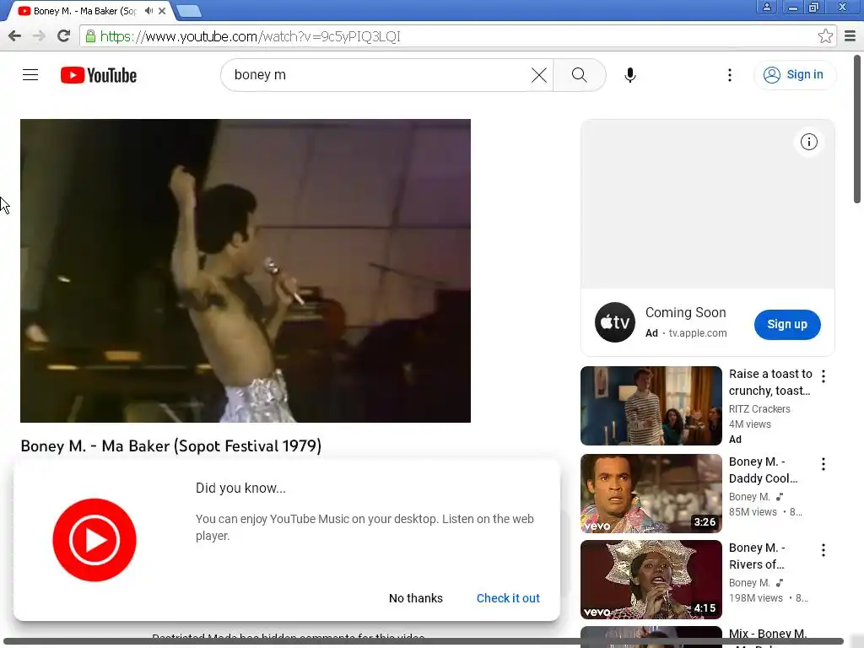
Task: Run the search with the magnifier button
Action: (x=579, y=75)
